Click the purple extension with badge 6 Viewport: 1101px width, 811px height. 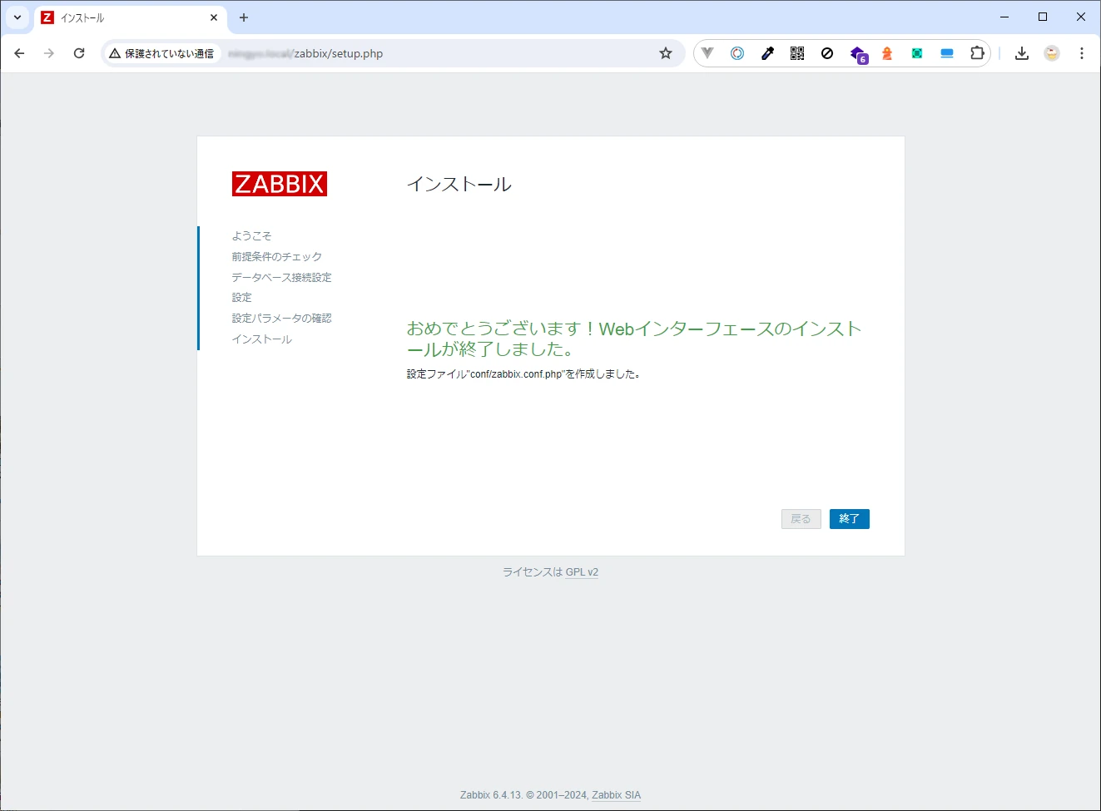(x=858, y=55)
